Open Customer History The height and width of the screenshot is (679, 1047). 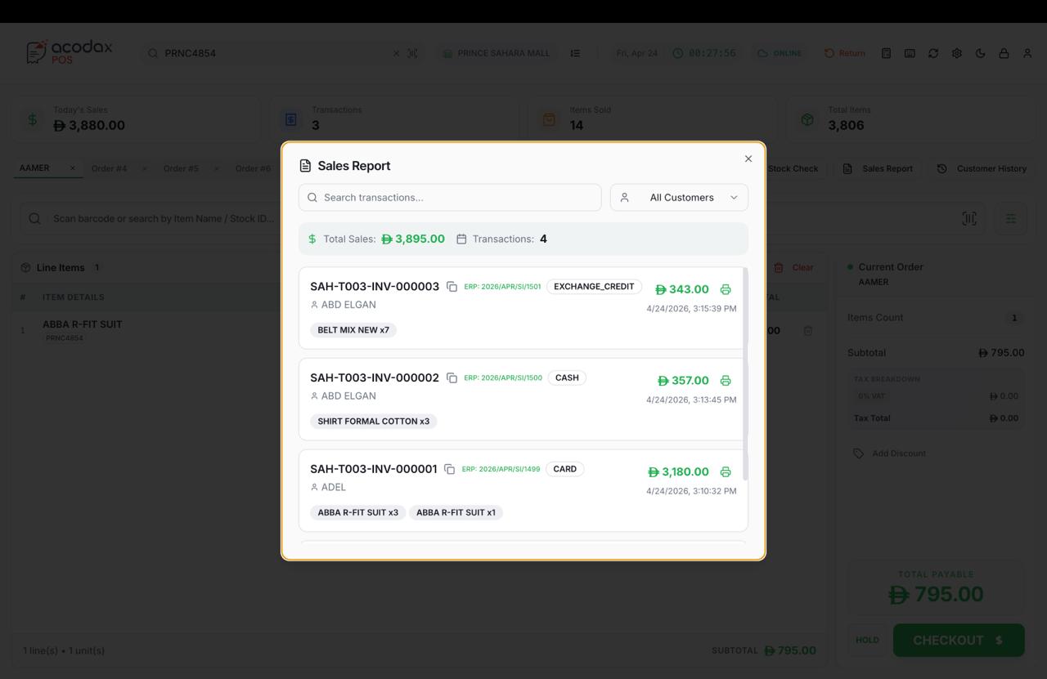point(982,168)
